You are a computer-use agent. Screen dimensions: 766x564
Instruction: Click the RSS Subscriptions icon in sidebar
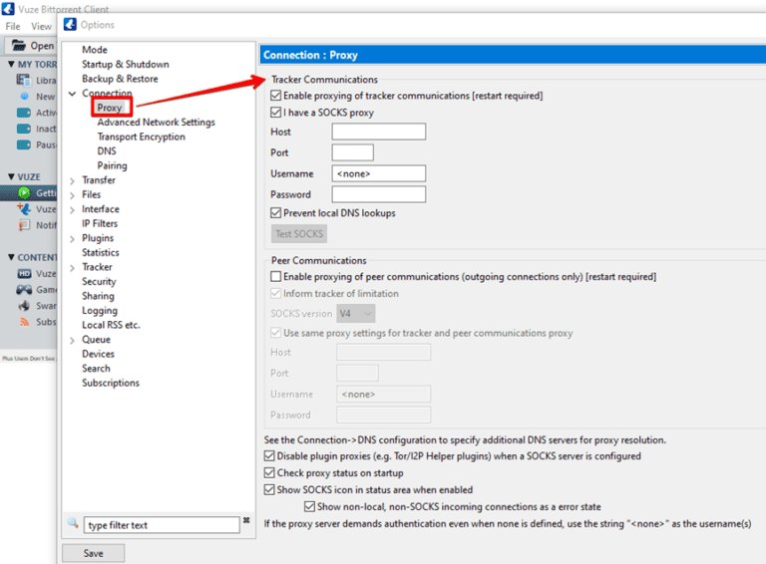coord(24,322)
